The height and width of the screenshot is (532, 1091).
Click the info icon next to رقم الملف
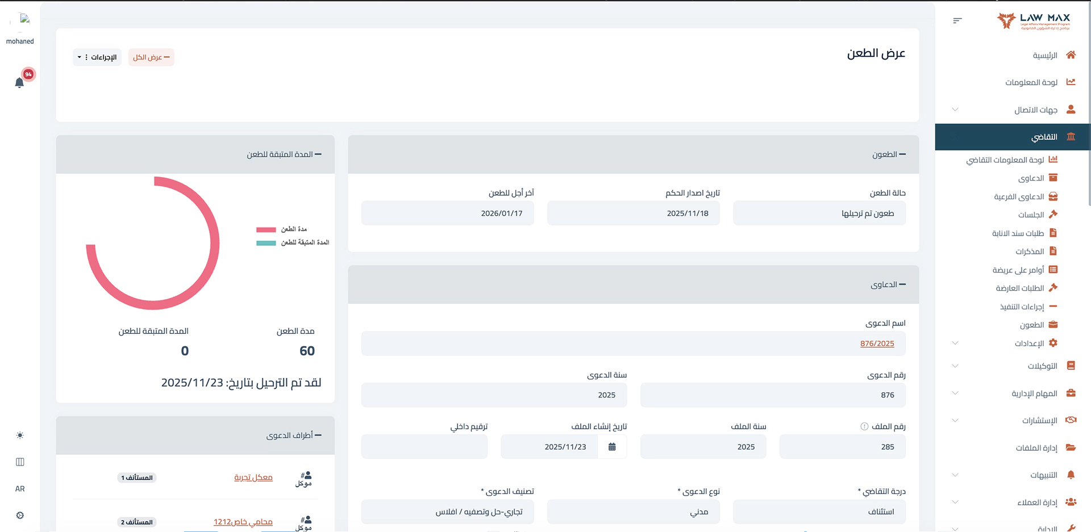(x=864, y=426)
